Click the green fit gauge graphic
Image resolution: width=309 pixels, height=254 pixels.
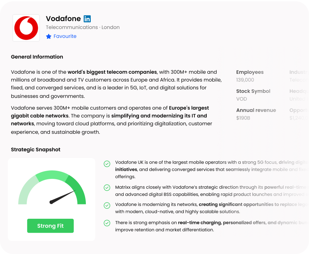51,189
